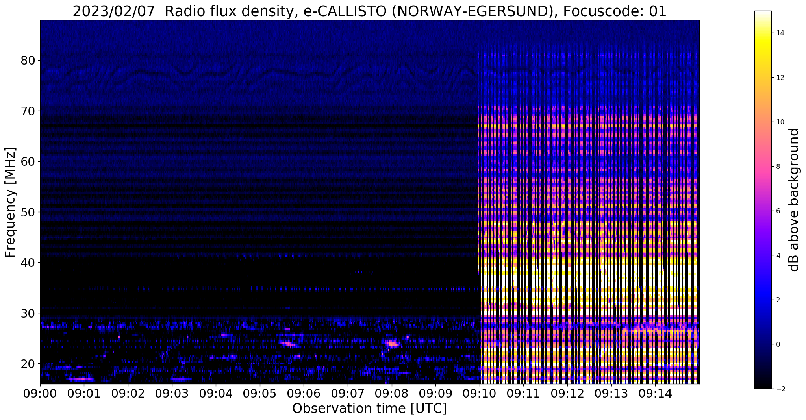Click the 09:04 time tick label
The height and width of the screenshot is (420, 806).
click(x=216, y=393)
